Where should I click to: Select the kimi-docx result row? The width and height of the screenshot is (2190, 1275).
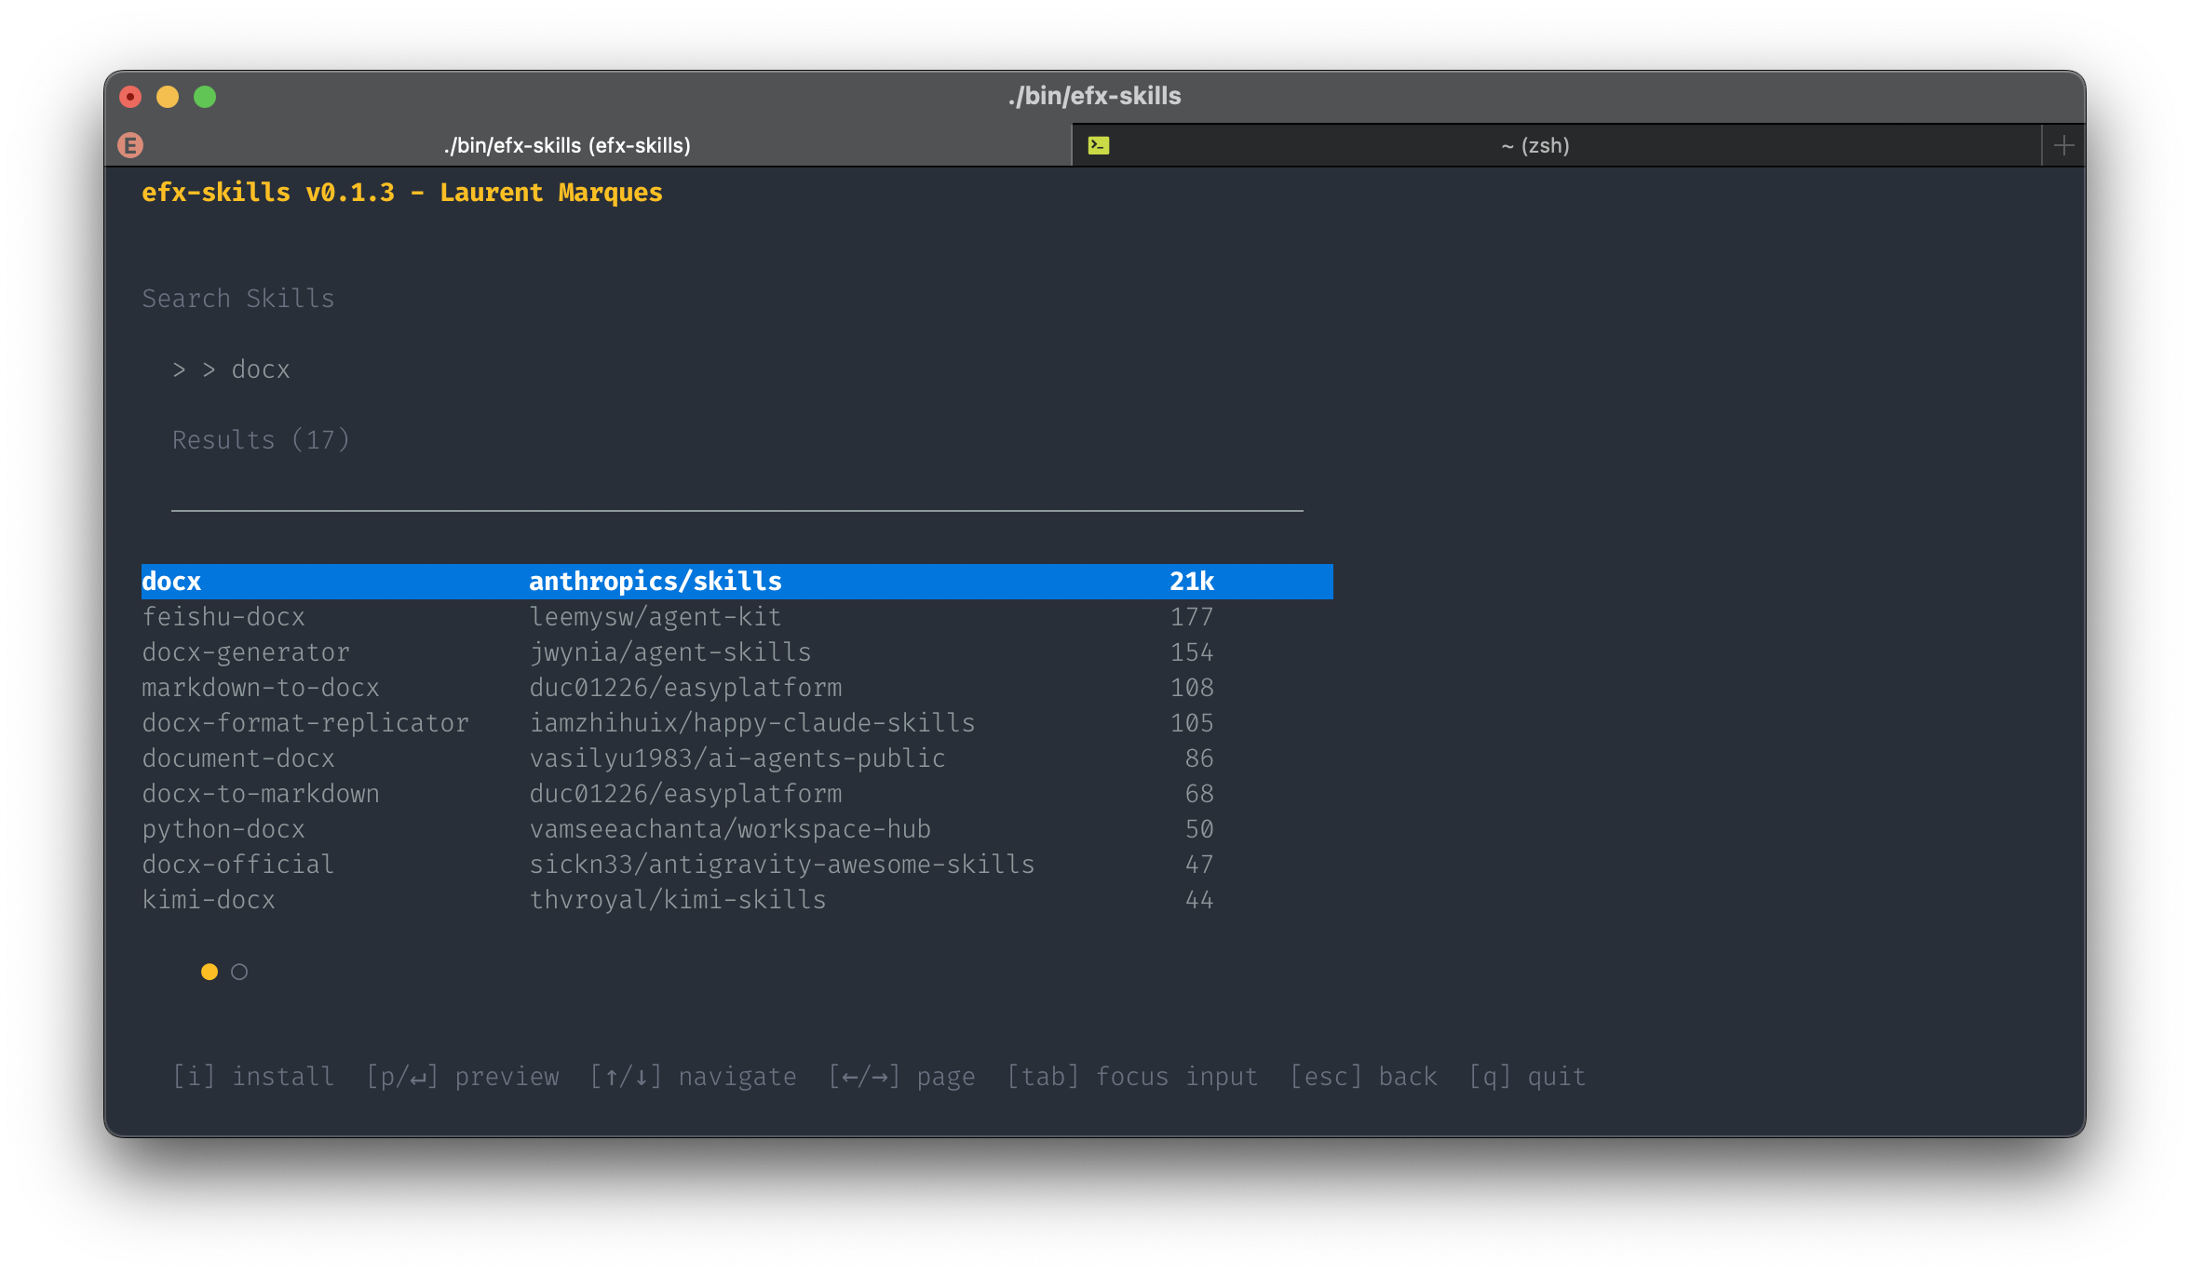coord(209,900)
